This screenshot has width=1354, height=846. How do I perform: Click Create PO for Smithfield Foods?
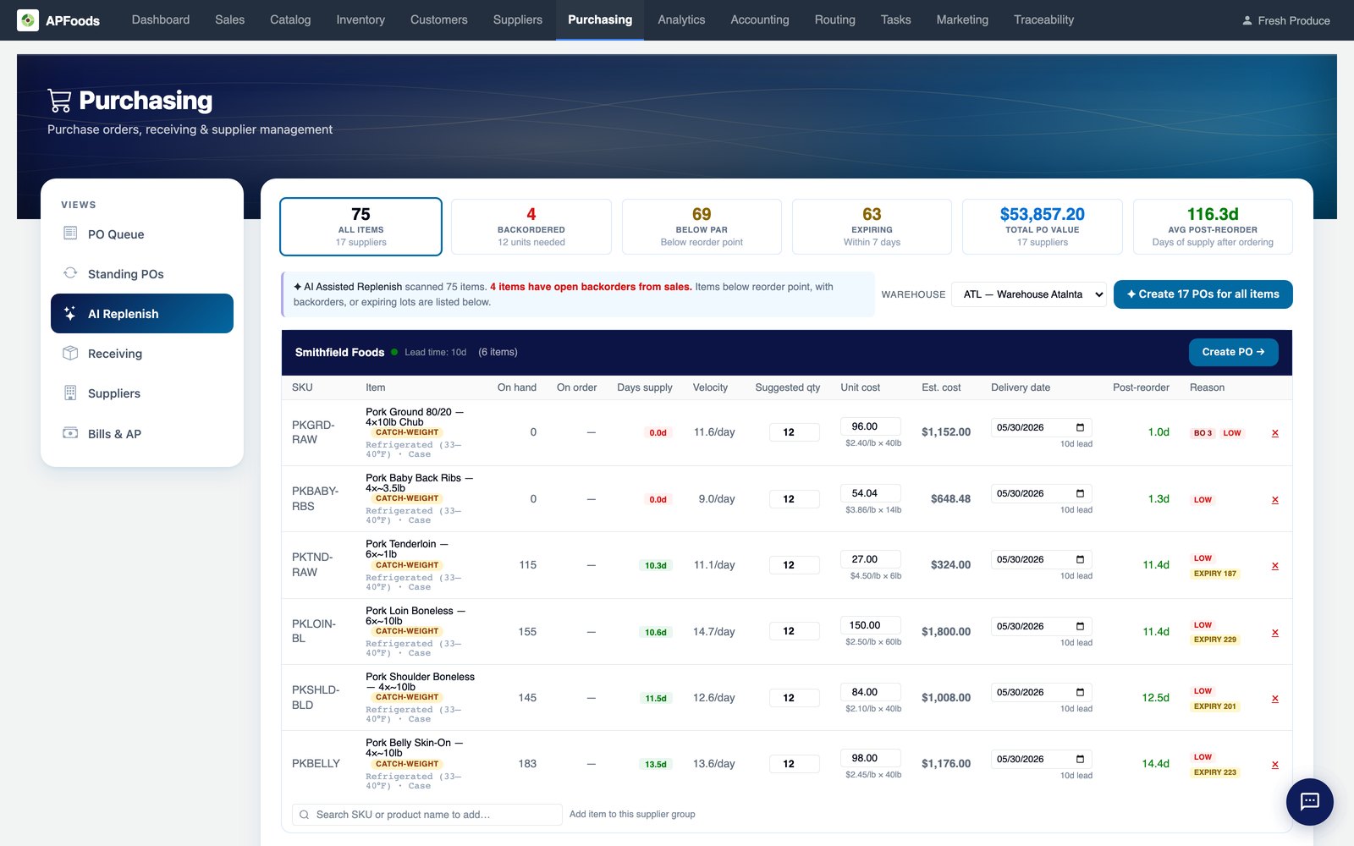1233,352
